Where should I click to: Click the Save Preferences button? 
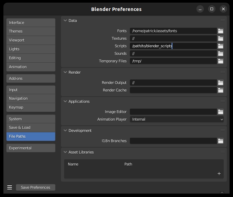36,187
